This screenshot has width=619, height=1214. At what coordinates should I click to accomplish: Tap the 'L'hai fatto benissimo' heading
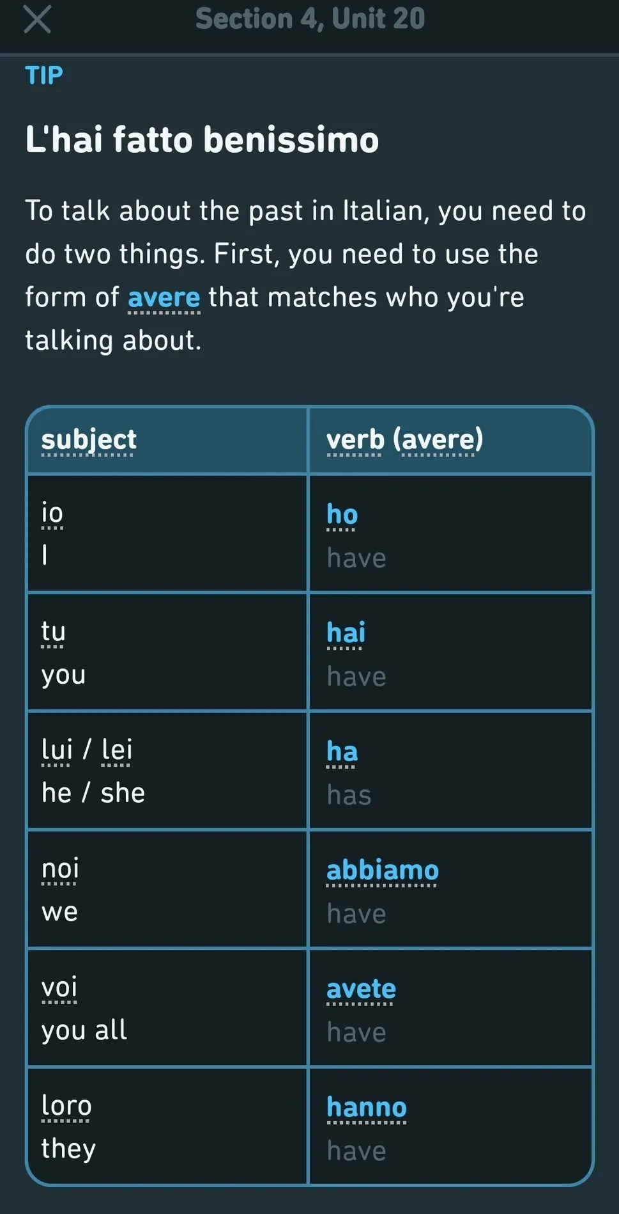[202, 139]
